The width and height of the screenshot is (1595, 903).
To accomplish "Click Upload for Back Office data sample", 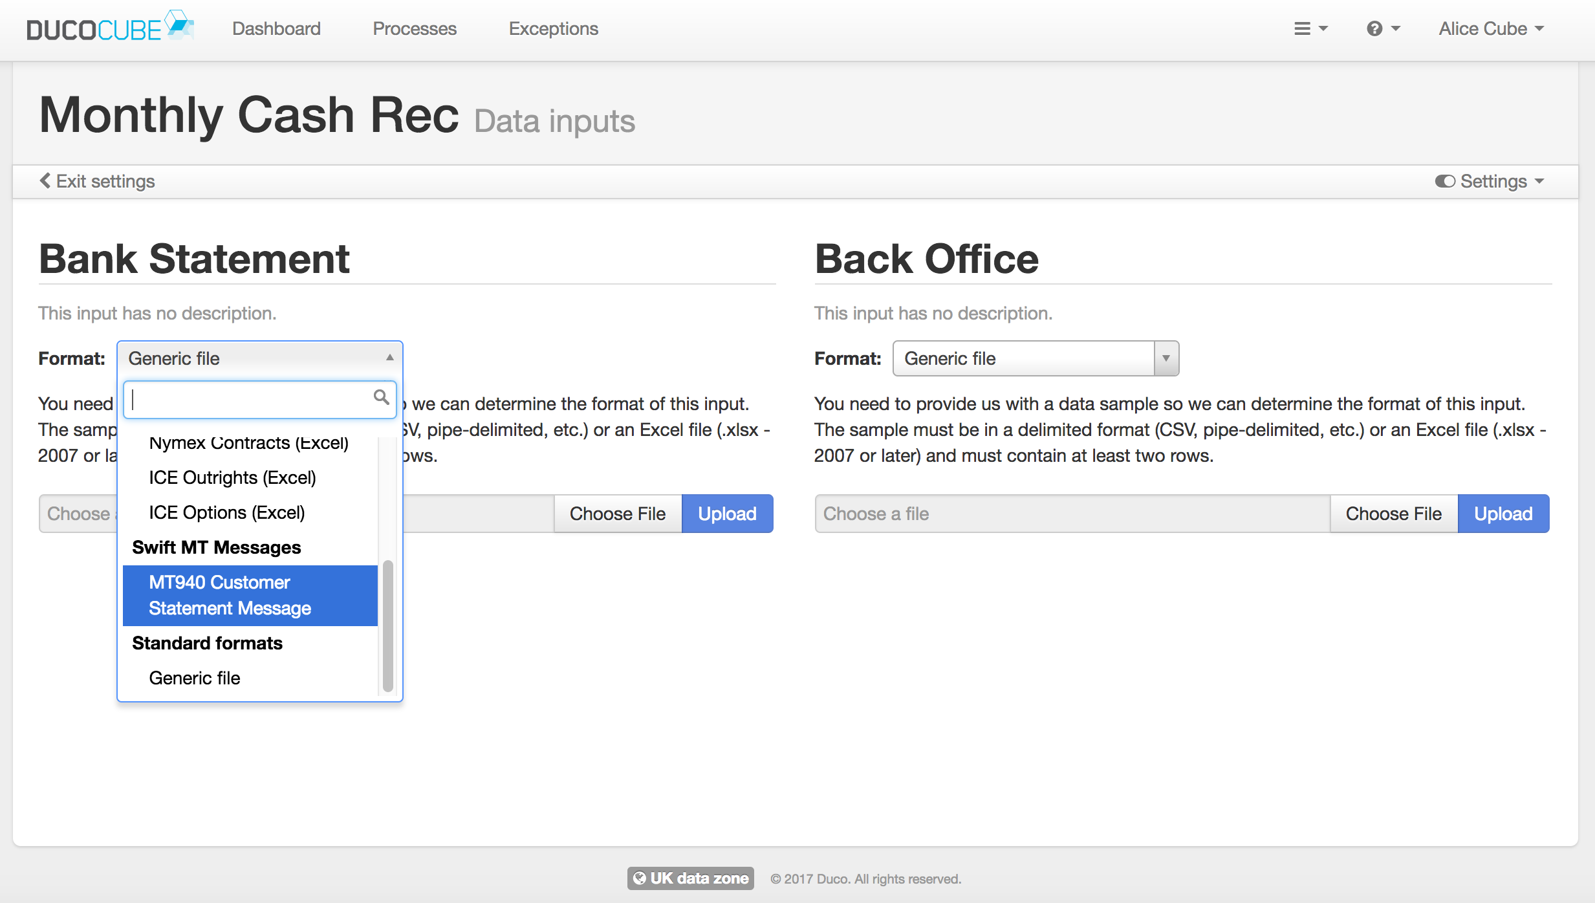I will pyautogui.click(x=1503, y=513).
